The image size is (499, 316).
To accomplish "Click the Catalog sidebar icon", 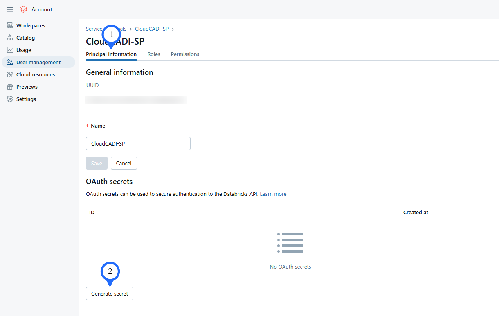I will [x=10, y=38].
